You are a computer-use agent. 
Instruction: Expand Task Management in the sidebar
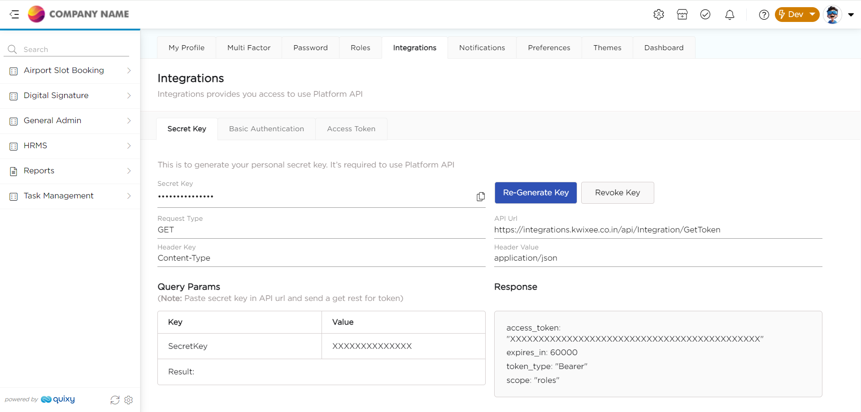click(x=70, y=196)
